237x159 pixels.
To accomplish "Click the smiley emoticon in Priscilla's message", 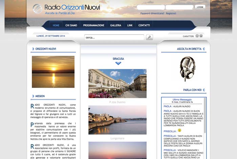I will [x=179, y=130].
